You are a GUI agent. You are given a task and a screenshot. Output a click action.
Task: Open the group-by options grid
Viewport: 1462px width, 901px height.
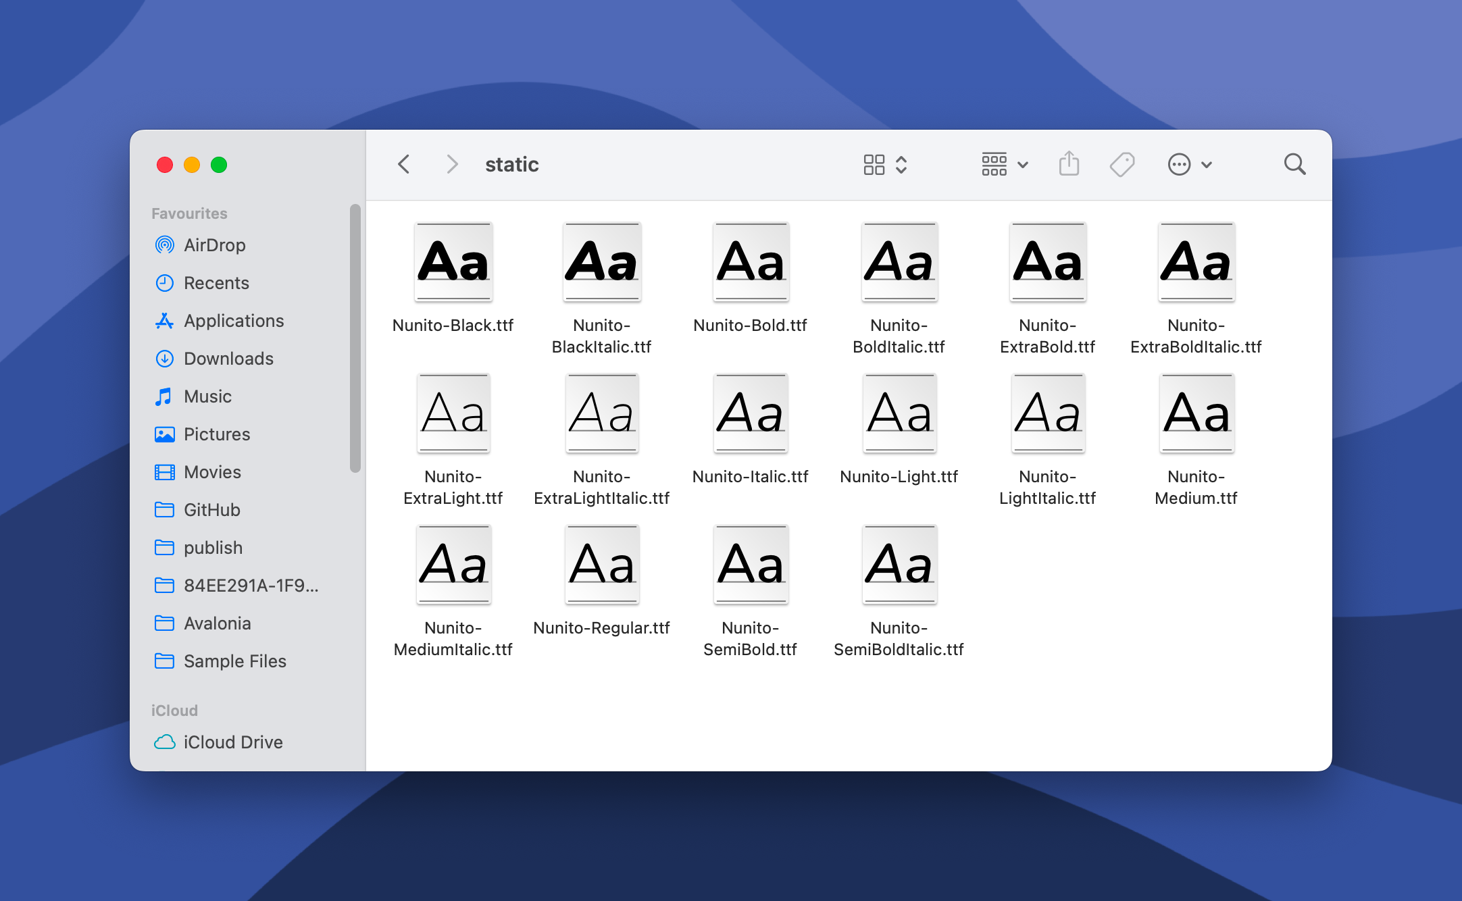994,164
